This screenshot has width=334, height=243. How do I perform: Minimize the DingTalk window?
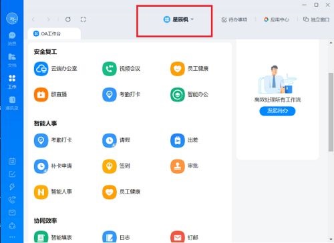point(304,5)
